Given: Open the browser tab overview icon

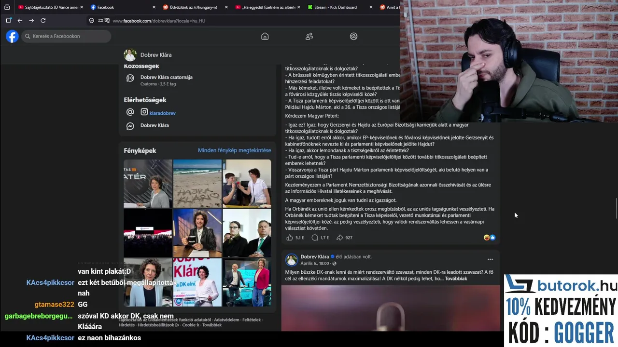Looking at the screenshot, I should 7,7.
